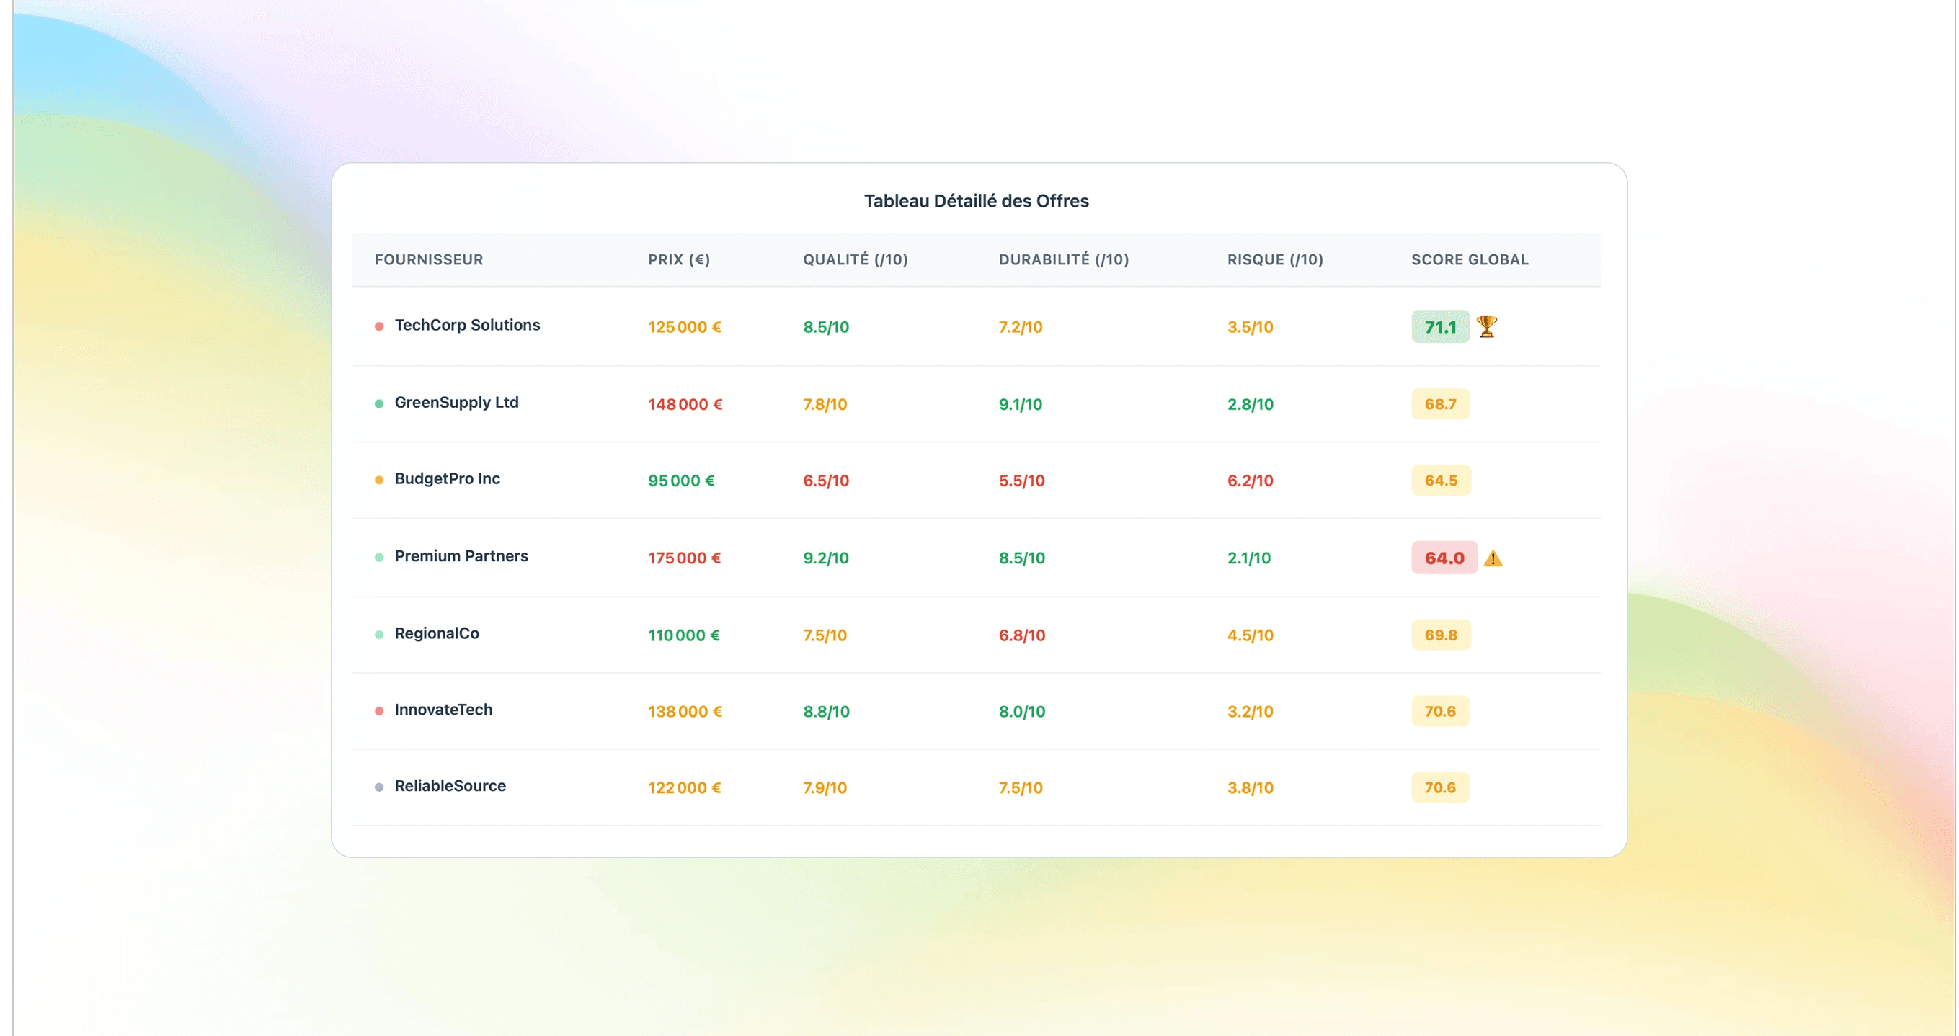Click the warning triangle beside 64.0
This screenshot has height=1036, width=1959.
[1493, 558]
